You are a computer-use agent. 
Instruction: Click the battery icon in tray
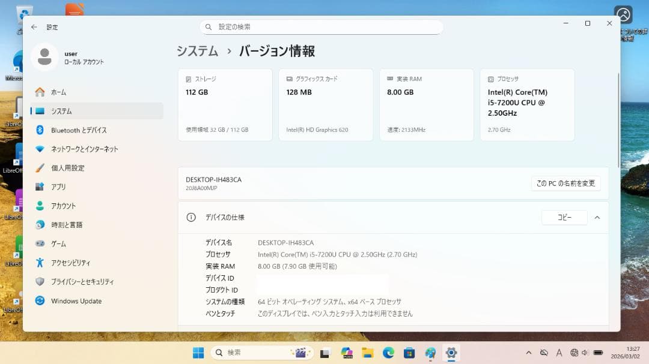pyautogui.click(x=598, y=353)
